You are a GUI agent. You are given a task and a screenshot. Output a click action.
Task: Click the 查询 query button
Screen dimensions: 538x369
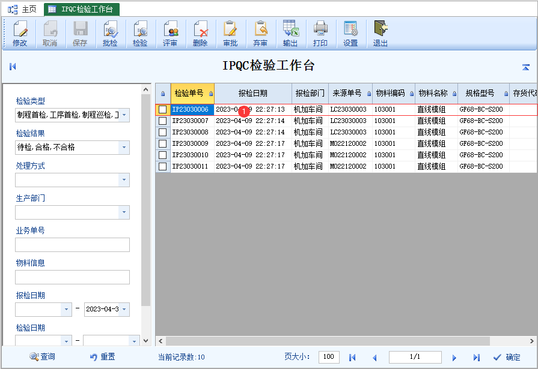coord(43,357)
